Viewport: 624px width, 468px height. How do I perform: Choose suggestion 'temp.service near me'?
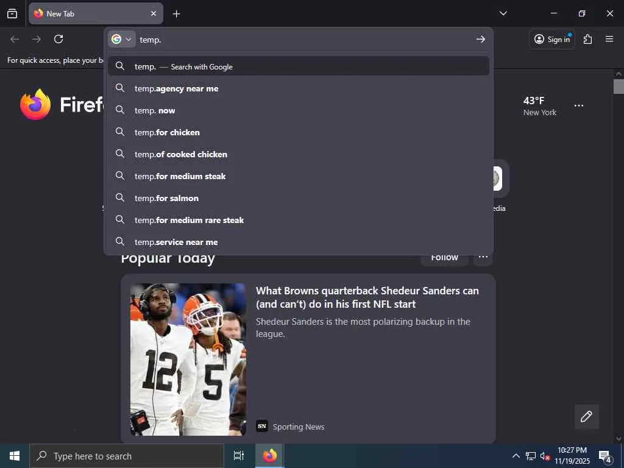[x=299, y=241]
